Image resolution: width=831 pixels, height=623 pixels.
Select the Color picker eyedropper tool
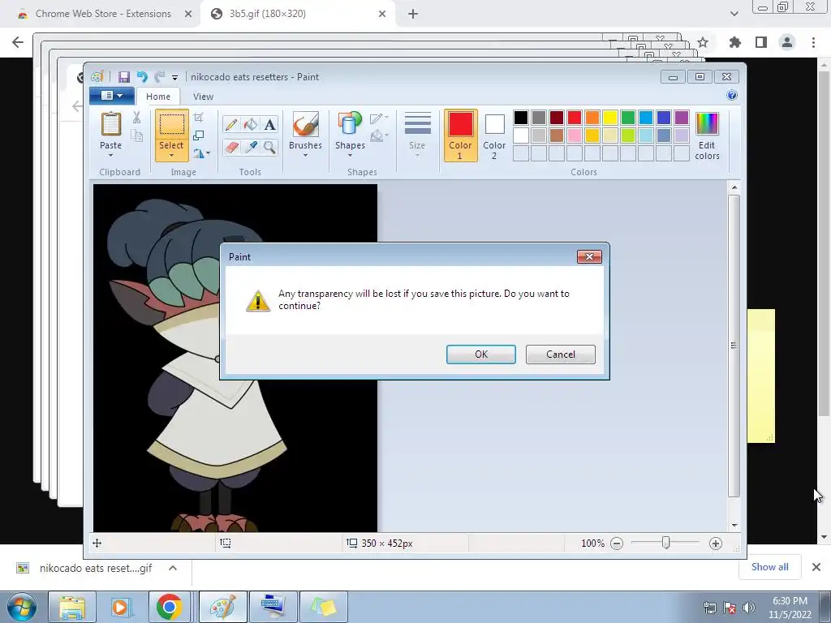250,147
